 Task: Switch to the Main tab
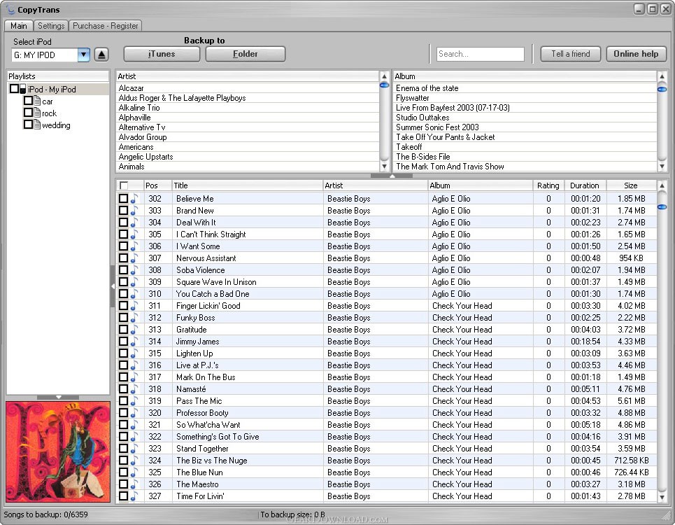(18, 26)
